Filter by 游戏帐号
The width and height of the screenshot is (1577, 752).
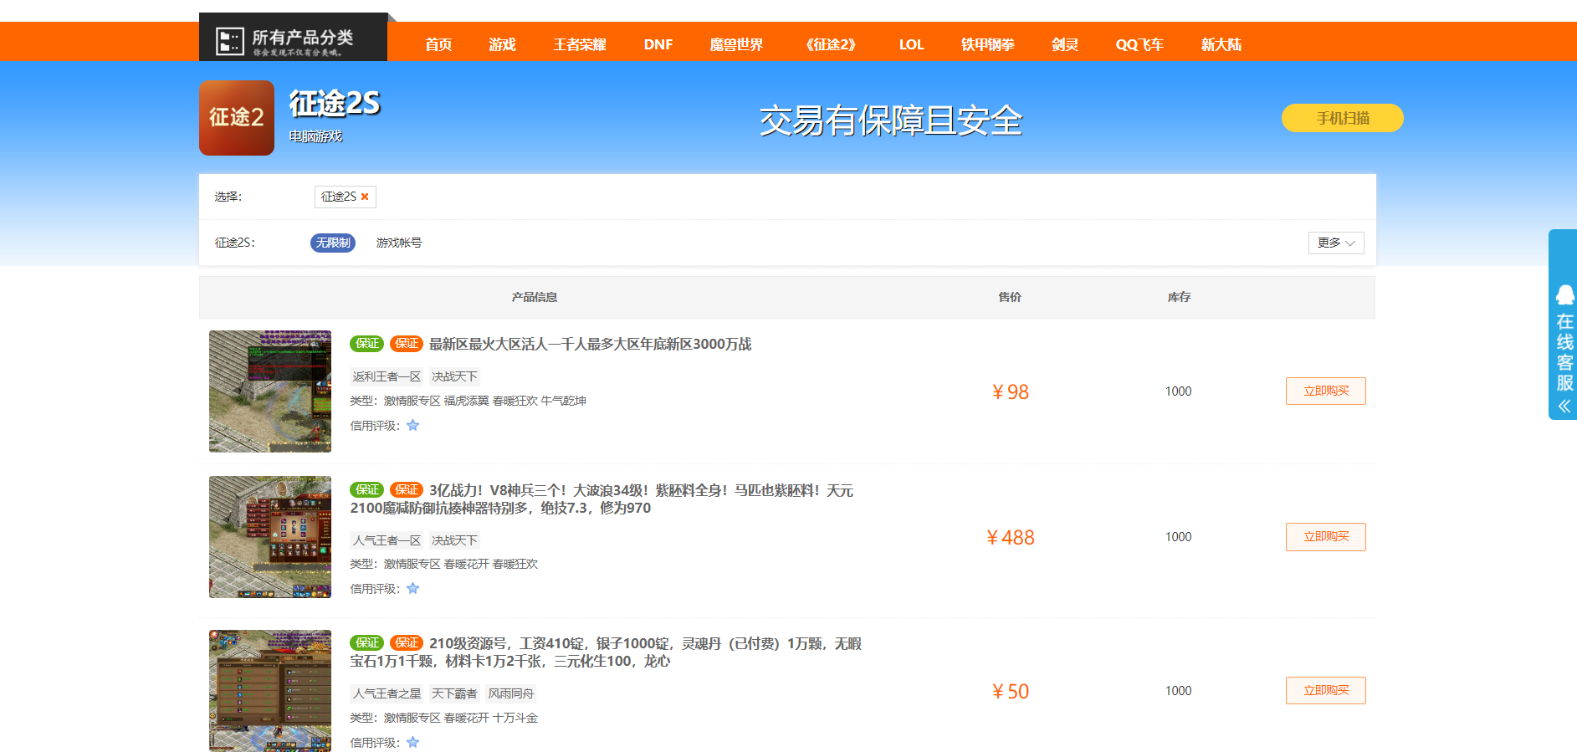point(399,243)
